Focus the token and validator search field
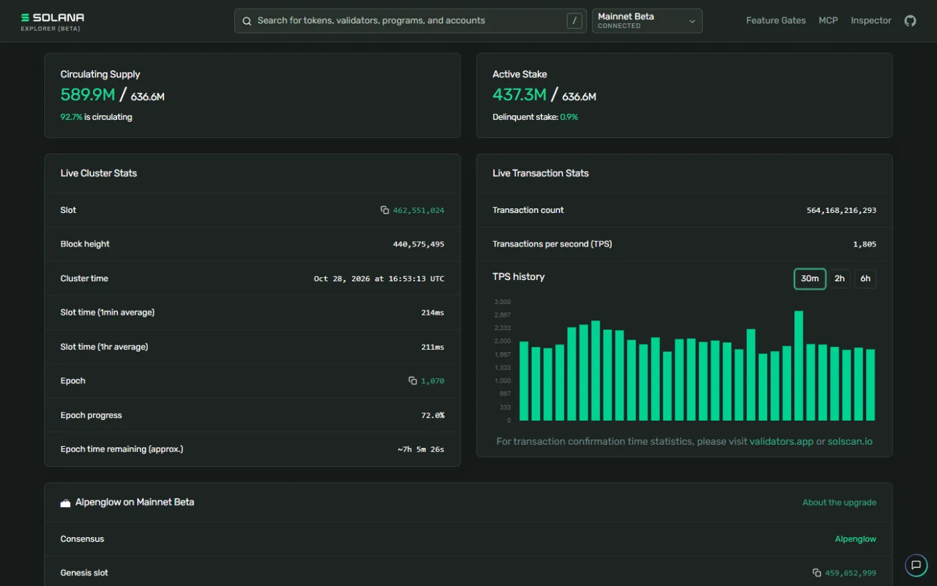The width and height of the screenshot is (937, 586). 410,21
